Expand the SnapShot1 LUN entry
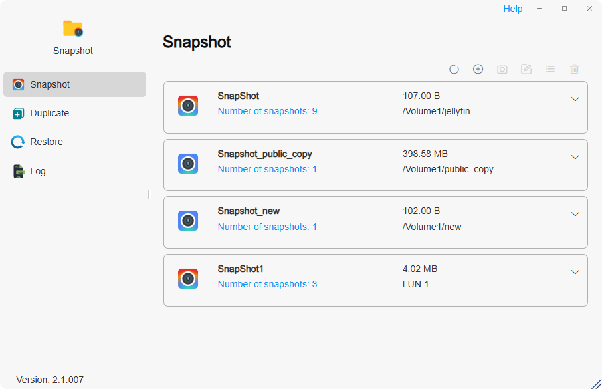Viewport: 602px width, 389px height. (575, 272)
